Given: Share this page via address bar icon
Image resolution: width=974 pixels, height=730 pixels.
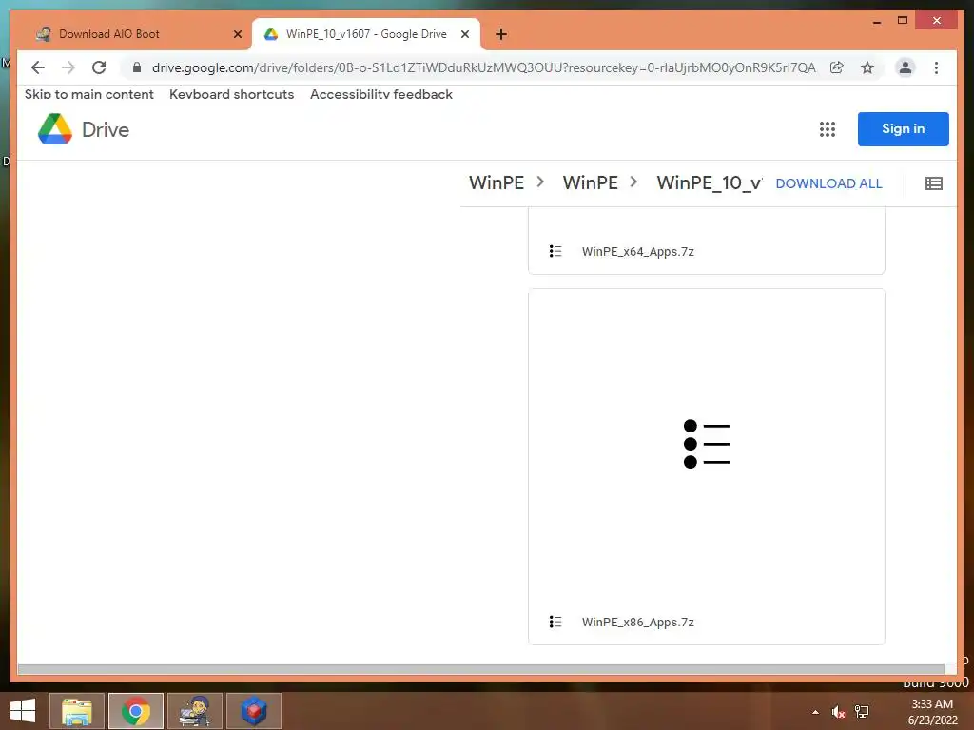Looking at the screenshot, I should click(x=837, y=67).
